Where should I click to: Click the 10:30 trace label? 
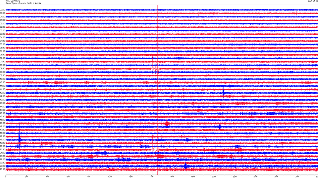tap(2, 82)
